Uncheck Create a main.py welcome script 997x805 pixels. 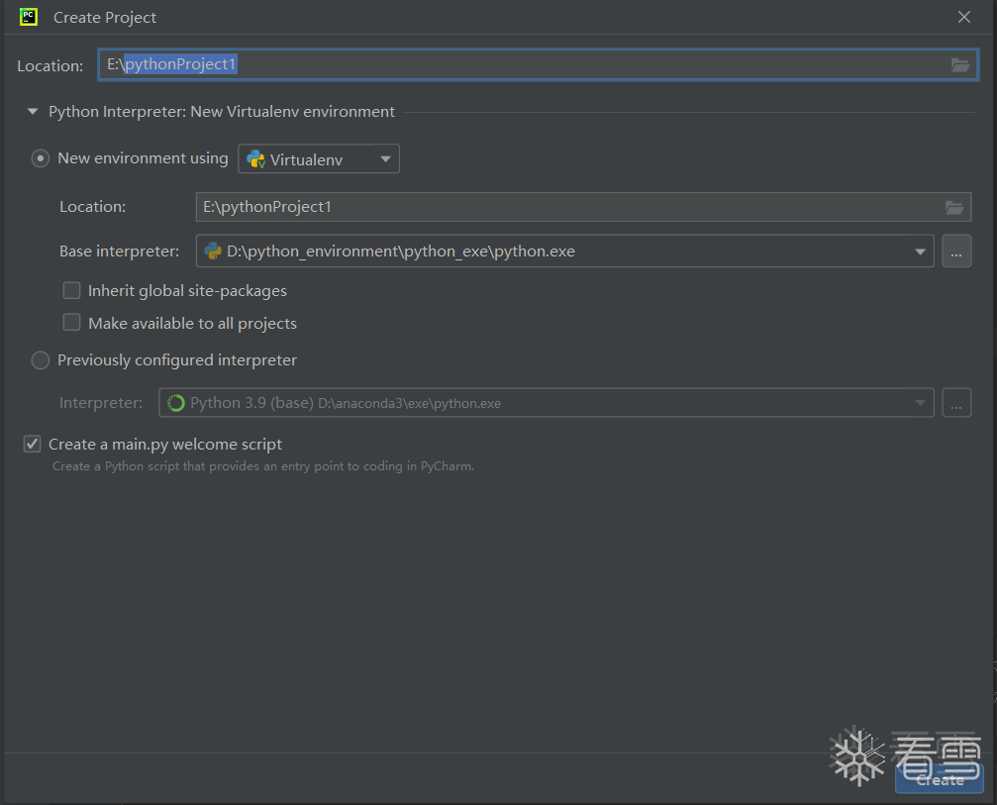point(33,444)
